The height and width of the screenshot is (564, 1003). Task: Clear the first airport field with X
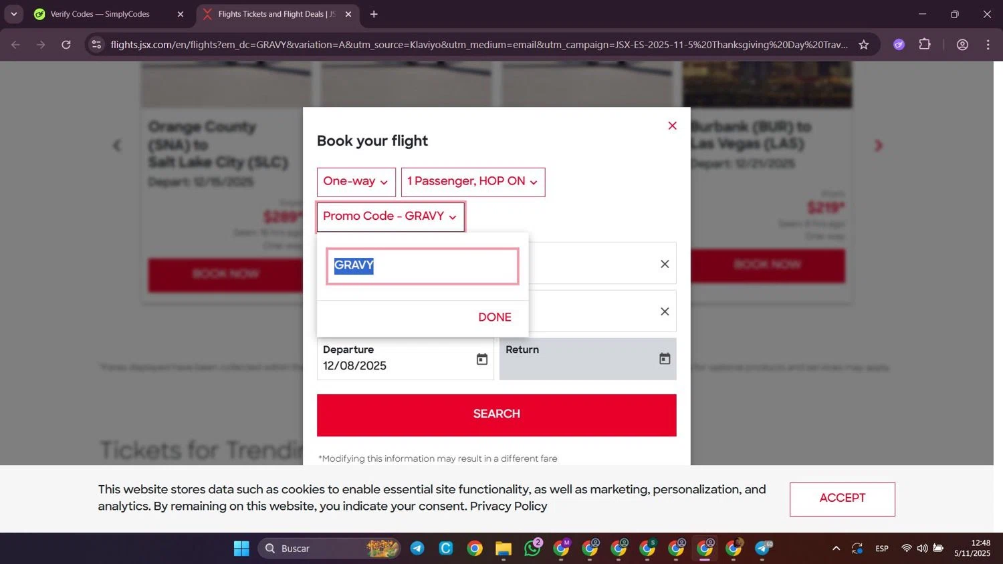tap(665, 264)
